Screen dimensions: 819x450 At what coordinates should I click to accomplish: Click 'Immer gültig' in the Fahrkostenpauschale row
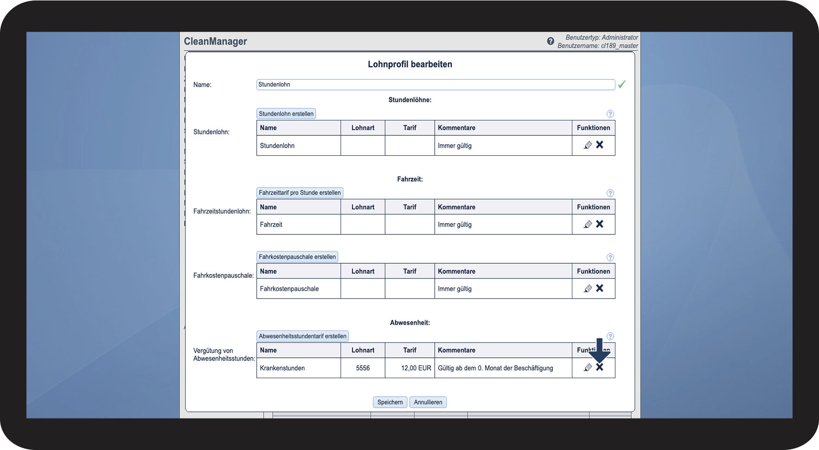pyautogui.click(x=455, y=289)
